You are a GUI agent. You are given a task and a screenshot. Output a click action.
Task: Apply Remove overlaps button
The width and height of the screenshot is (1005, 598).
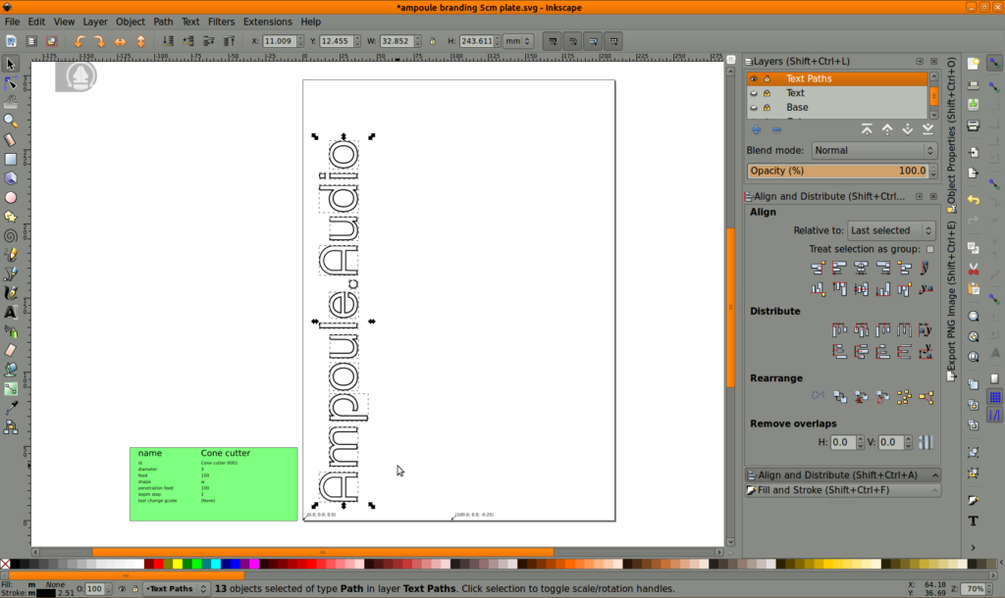[x=926, y=442]
